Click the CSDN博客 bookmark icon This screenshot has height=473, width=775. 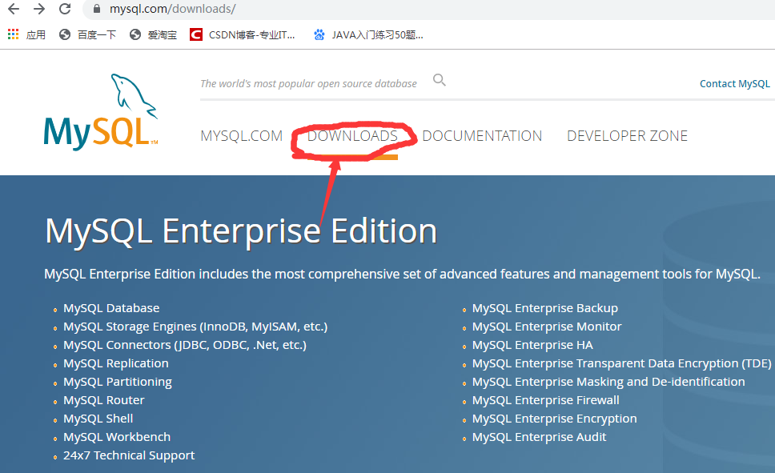point(195,34)
